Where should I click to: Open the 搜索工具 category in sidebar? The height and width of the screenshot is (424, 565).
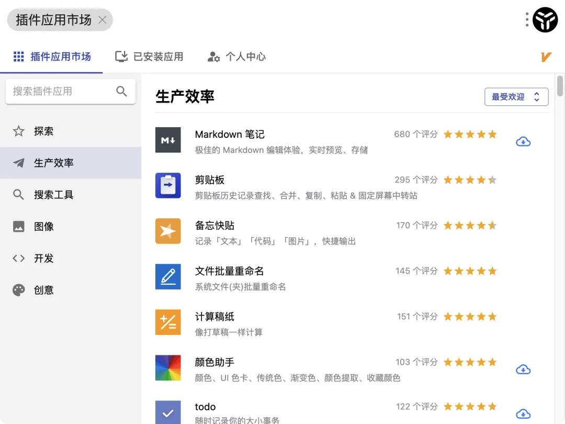(71, 195)
